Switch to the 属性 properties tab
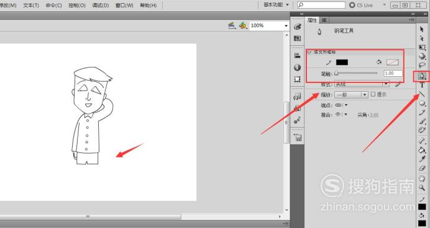This screenshot has width=430, height=228. pyautogui.click(x=312, y=20)
